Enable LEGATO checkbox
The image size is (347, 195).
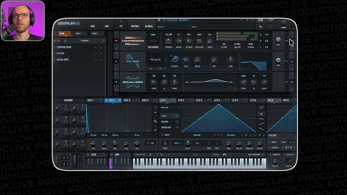tap(269, 148)
